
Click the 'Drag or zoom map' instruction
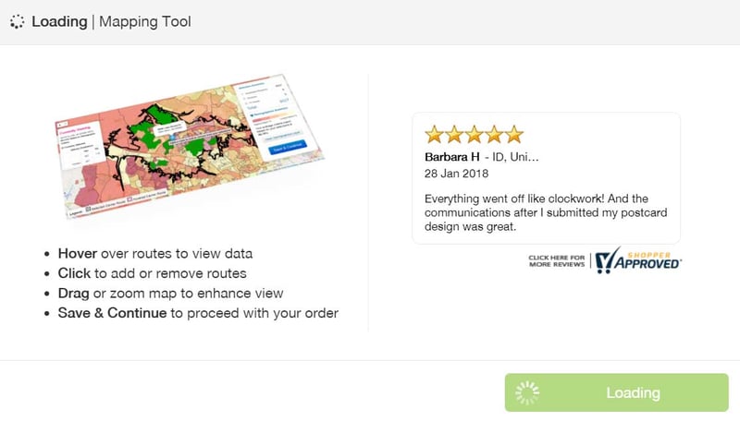click(x=169, y=294)
